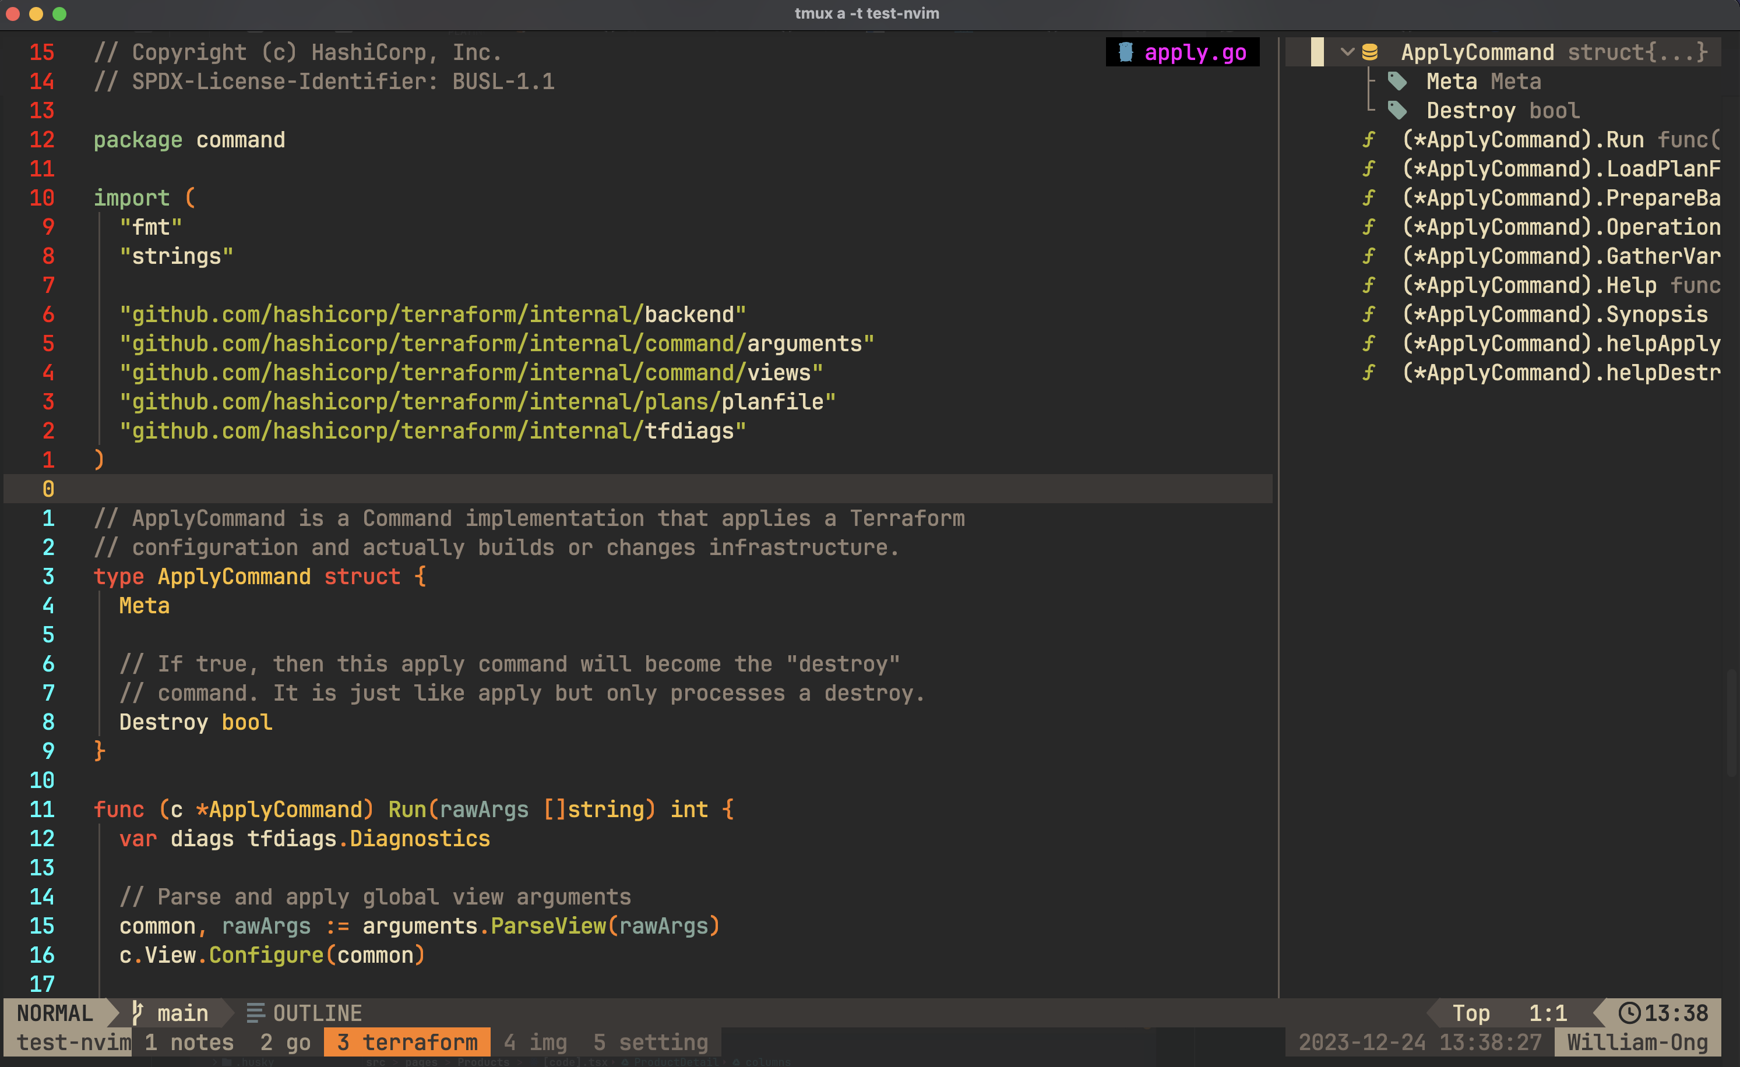This screenshot has height=1067, width=1740.
Task: Click the Destroy bool field line
Action: [196, 722]
